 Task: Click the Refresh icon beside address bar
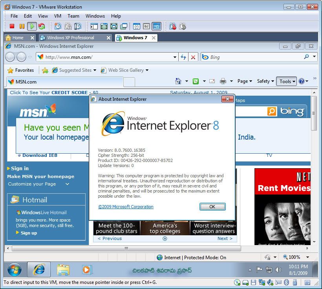point(183,57)
